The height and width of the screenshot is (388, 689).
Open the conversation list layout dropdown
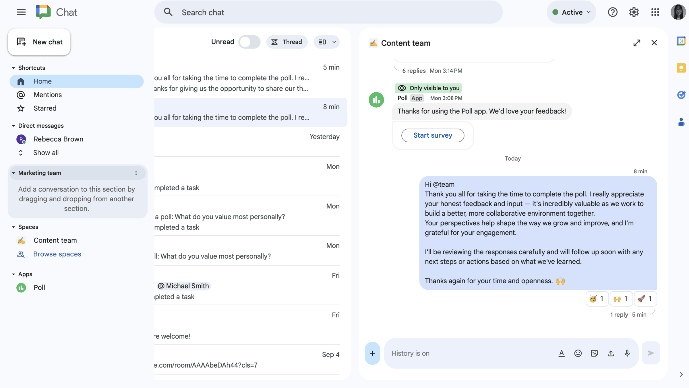coord(326,42)
